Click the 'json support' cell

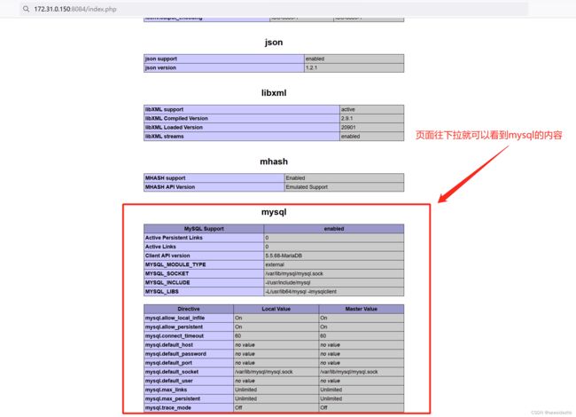pos(224,59)
